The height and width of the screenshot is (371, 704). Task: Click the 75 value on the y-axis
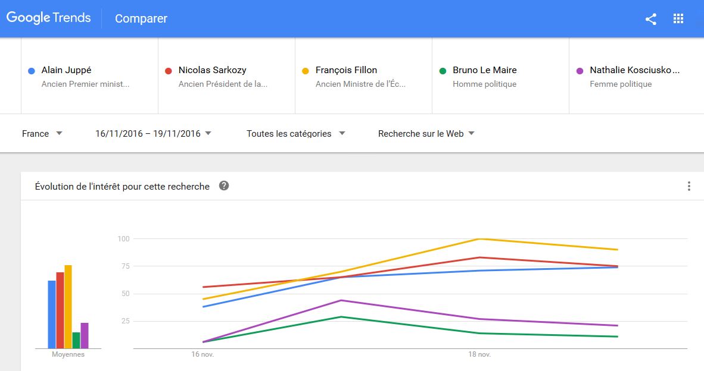pyautogui.click(x=125, y=266)
